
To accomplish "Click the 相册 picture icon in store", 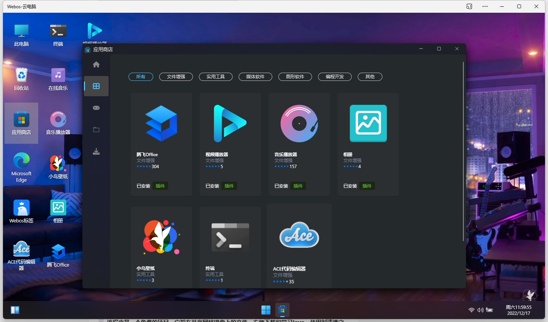I will [x=368, y=123].
